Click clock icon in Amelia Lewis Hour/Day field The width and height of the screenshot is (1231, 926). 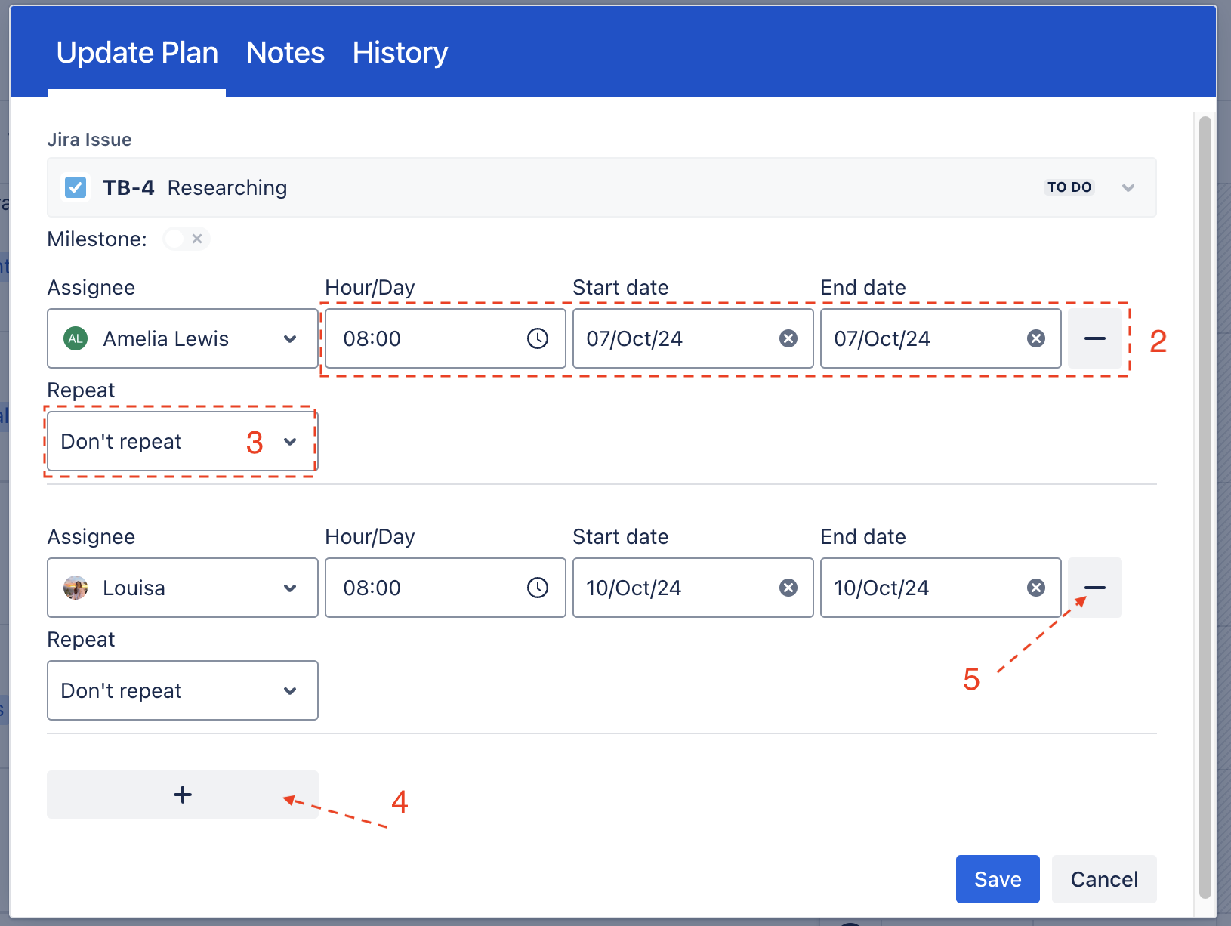pyautogui.click(x=538, y=338)
